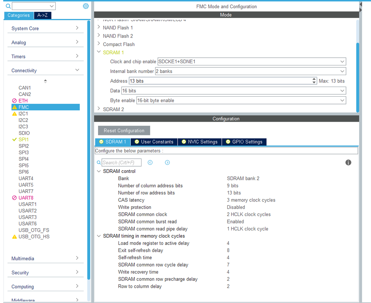
Task: Click the Mode panel vertical scrollbar
Action: point(358,77)
